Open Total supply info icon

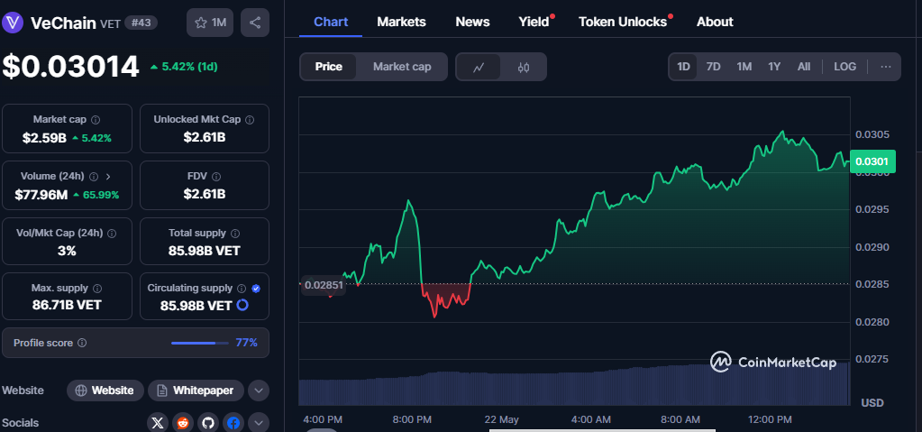(x=236, y=233)
